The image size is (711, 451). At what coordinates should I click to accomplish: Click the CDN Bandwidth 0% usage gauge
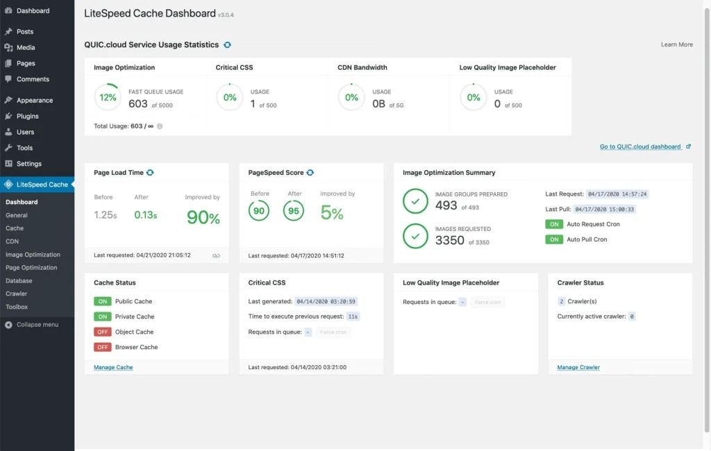pos(351,97)
